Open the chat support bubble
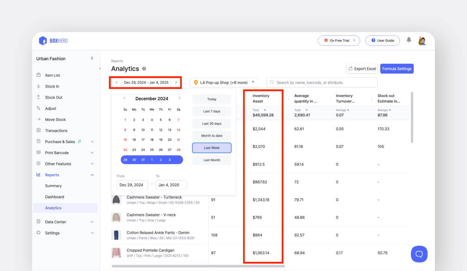The width and height of the screenshot is (467, 271). pyautogui.click(x=419, y=254)
